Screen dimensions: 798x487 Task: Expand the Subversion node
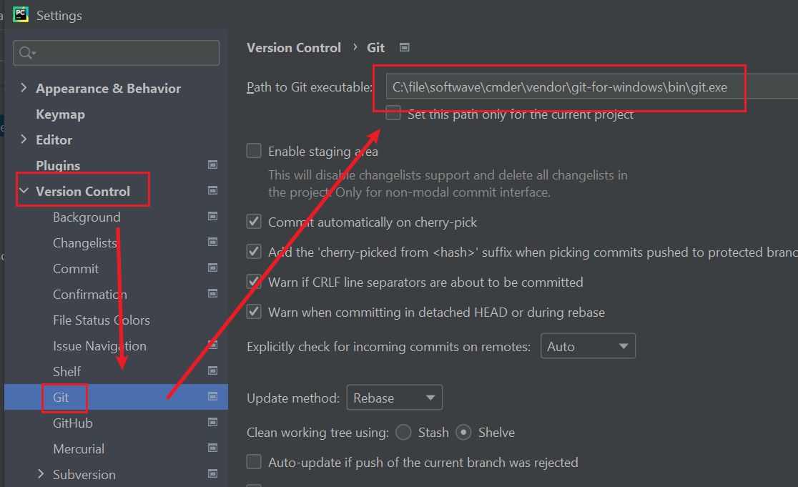(x=41, y=473)
